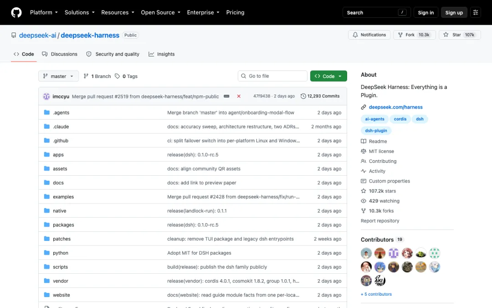Image resolution: width=492 pixels, height=308 pixels.
Task: Click the red failed status X icon
Action: click(x=239, y=96)
